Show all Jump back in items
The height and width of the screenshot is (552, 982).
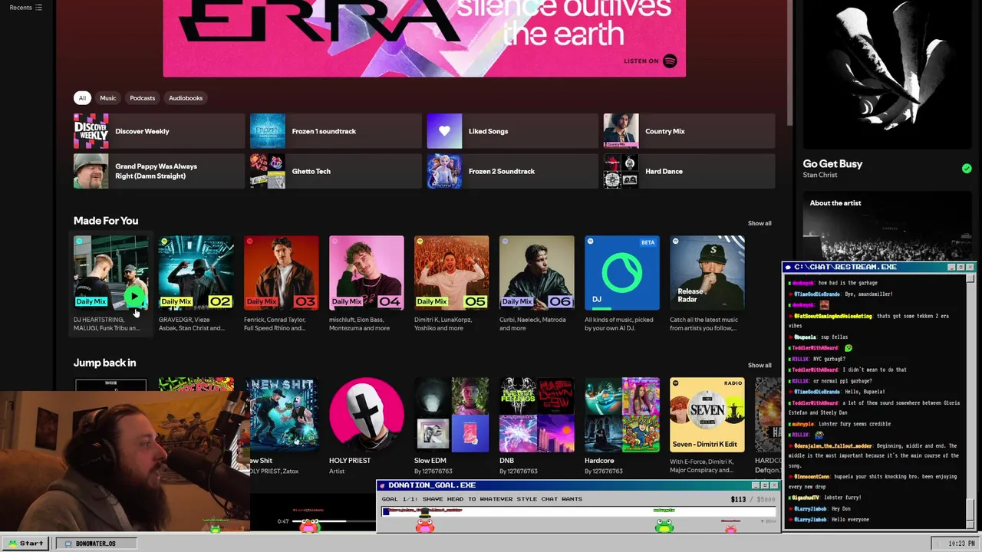[x=760, y=365]
